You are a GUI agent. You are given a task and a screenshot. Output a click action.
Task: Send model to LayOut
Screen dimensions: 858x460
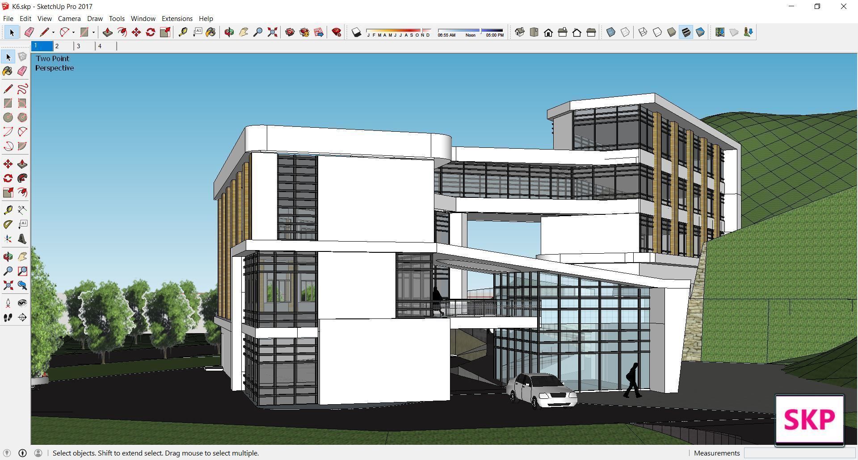pos(319,32)
